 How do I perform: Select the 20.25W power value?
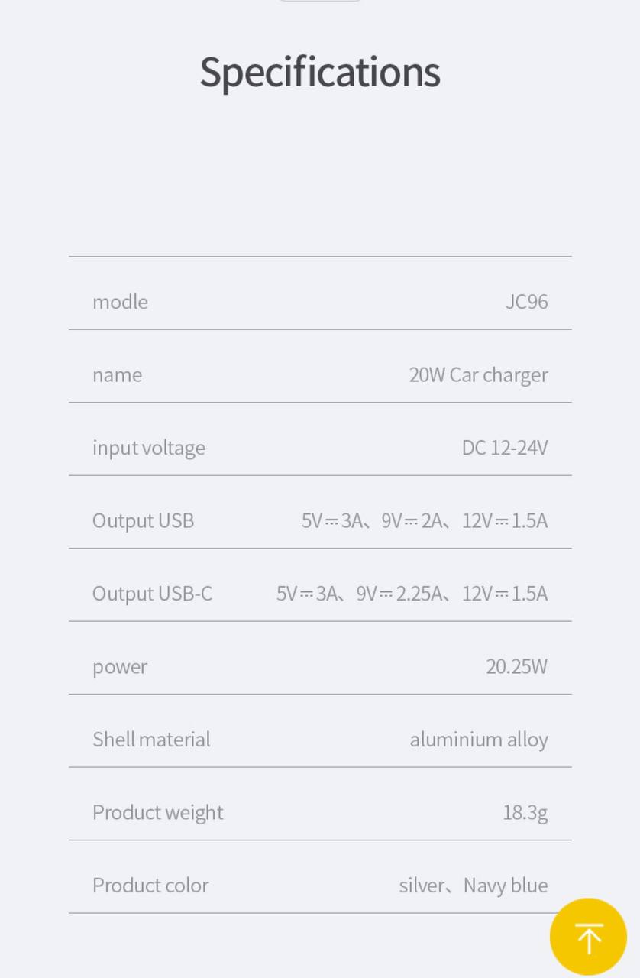(516, 667)
